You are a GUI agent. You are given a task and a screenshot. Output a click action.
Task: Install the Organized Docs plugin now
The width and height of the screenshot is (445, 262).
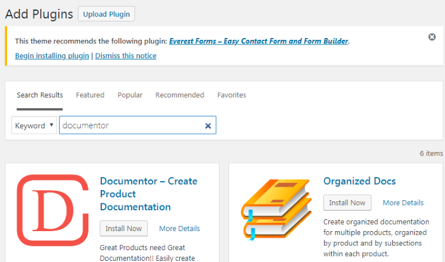[347, 203]
